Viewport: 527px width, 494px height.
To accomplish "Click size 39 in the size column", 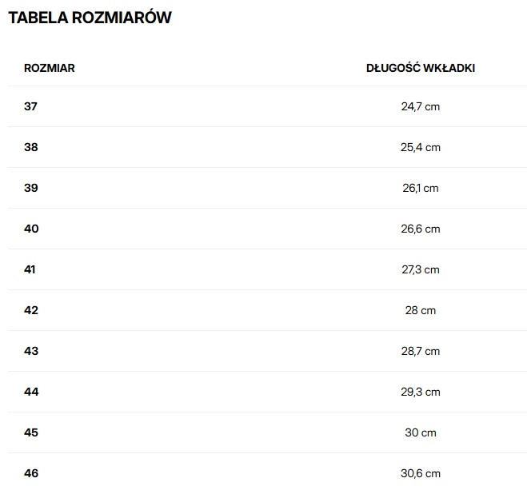I will coord(31,188).
